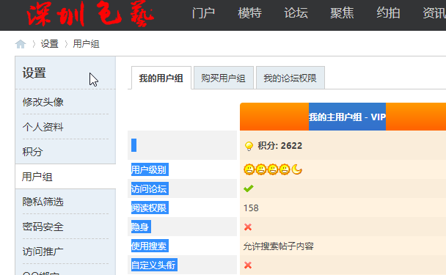Click the 设置 sidebar heading

pyautogui.click(x=34, y=73)
